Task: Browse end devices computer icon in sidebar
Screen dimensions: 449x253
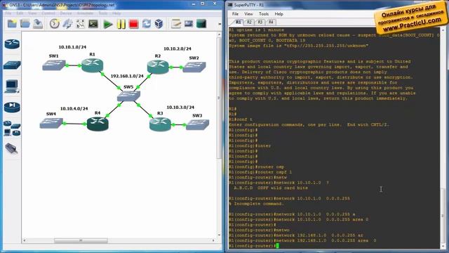Action: pyautogui.click(x=12, y=86)
